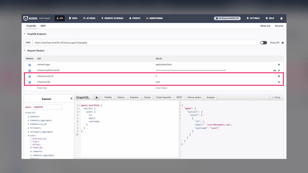308x173 pixels.
Task: Toggle the Relay API switch
Action: point(264,43)
